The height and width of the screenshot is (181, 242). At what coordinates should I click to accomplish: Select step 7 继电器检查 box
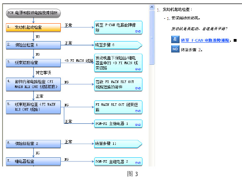click(33, 161)
